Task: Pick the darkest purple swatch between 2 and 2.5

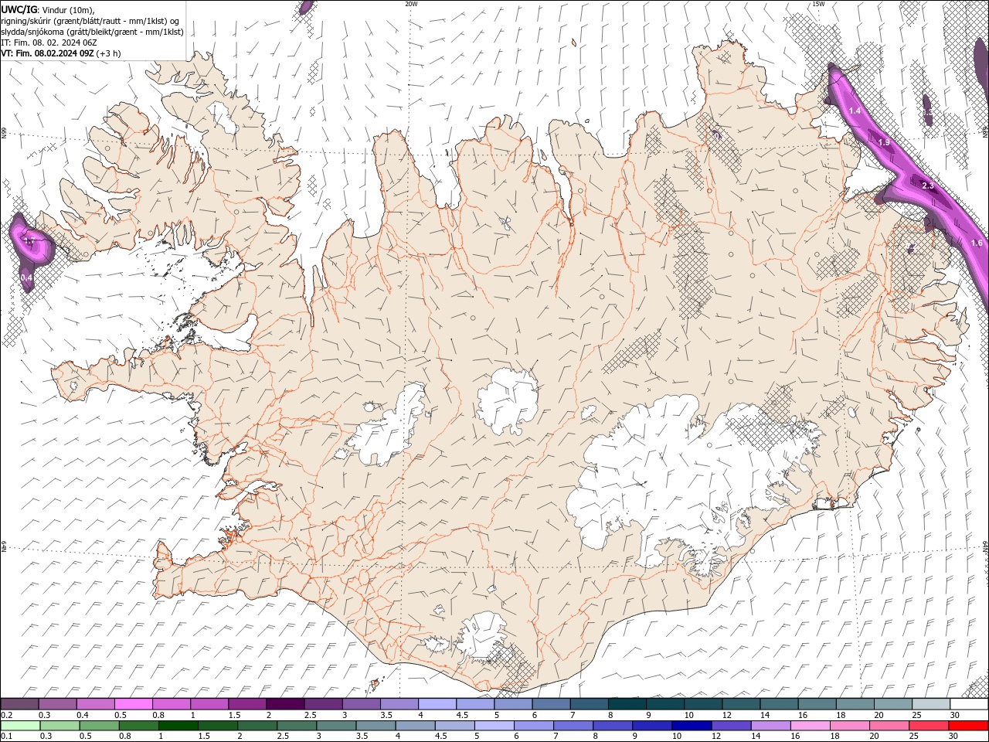Action: [285, 704]
